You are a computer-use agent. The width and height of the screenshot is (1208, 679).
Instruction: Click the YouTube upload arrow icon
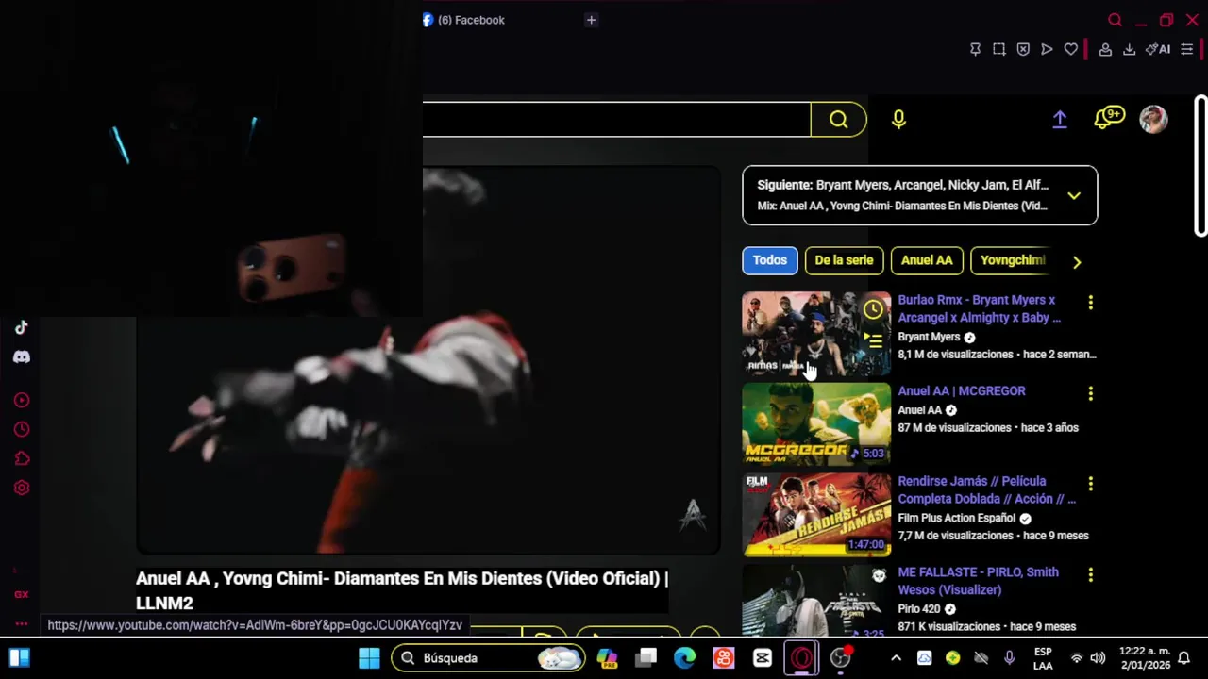1060,119
